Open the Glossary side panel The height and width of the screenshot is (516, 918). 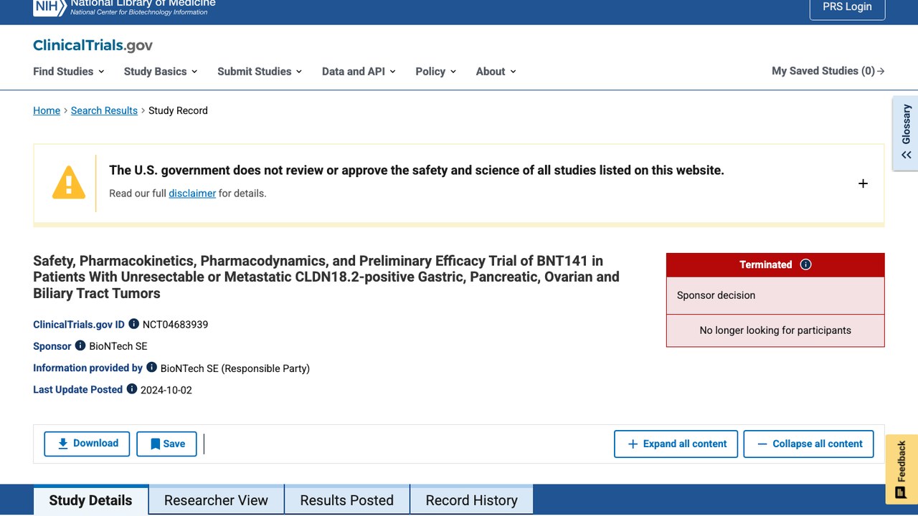906,133
